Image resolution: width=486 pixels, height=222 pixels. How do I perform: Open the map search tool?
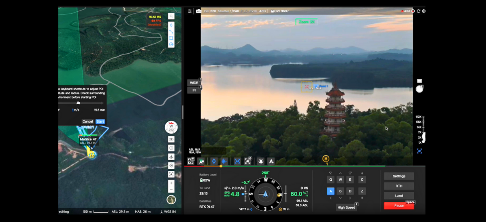171,16
